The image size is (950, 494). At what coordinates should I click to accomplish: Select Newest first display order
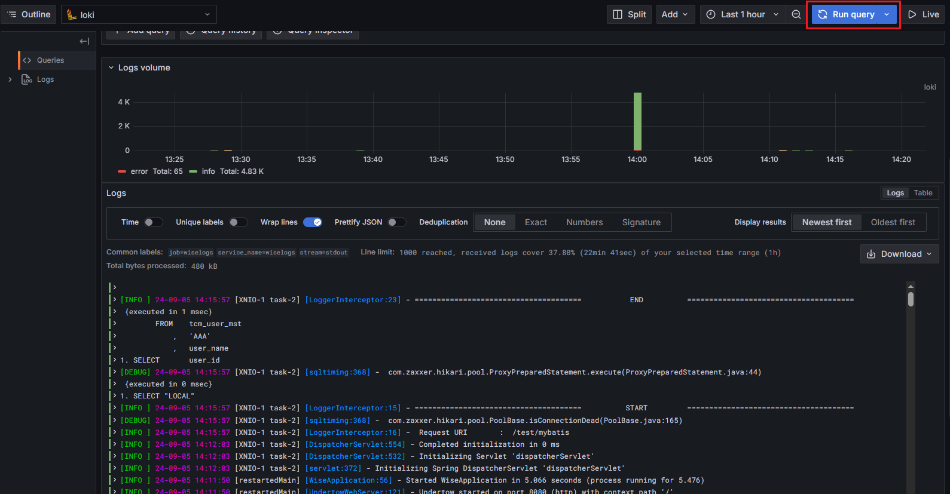827,222
